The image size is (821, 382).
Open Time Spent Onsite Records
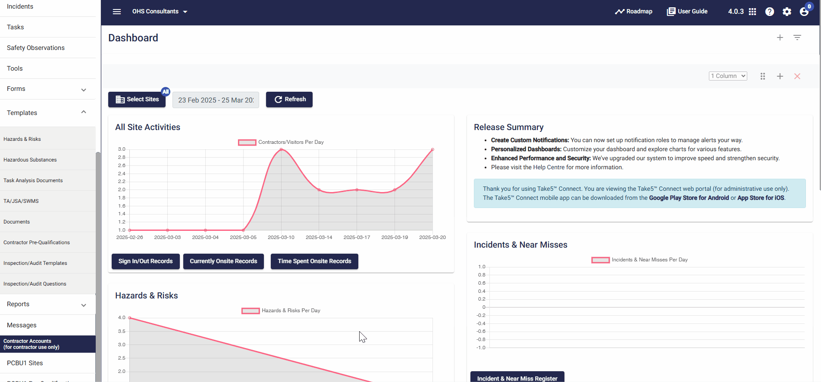pos(314,261)
